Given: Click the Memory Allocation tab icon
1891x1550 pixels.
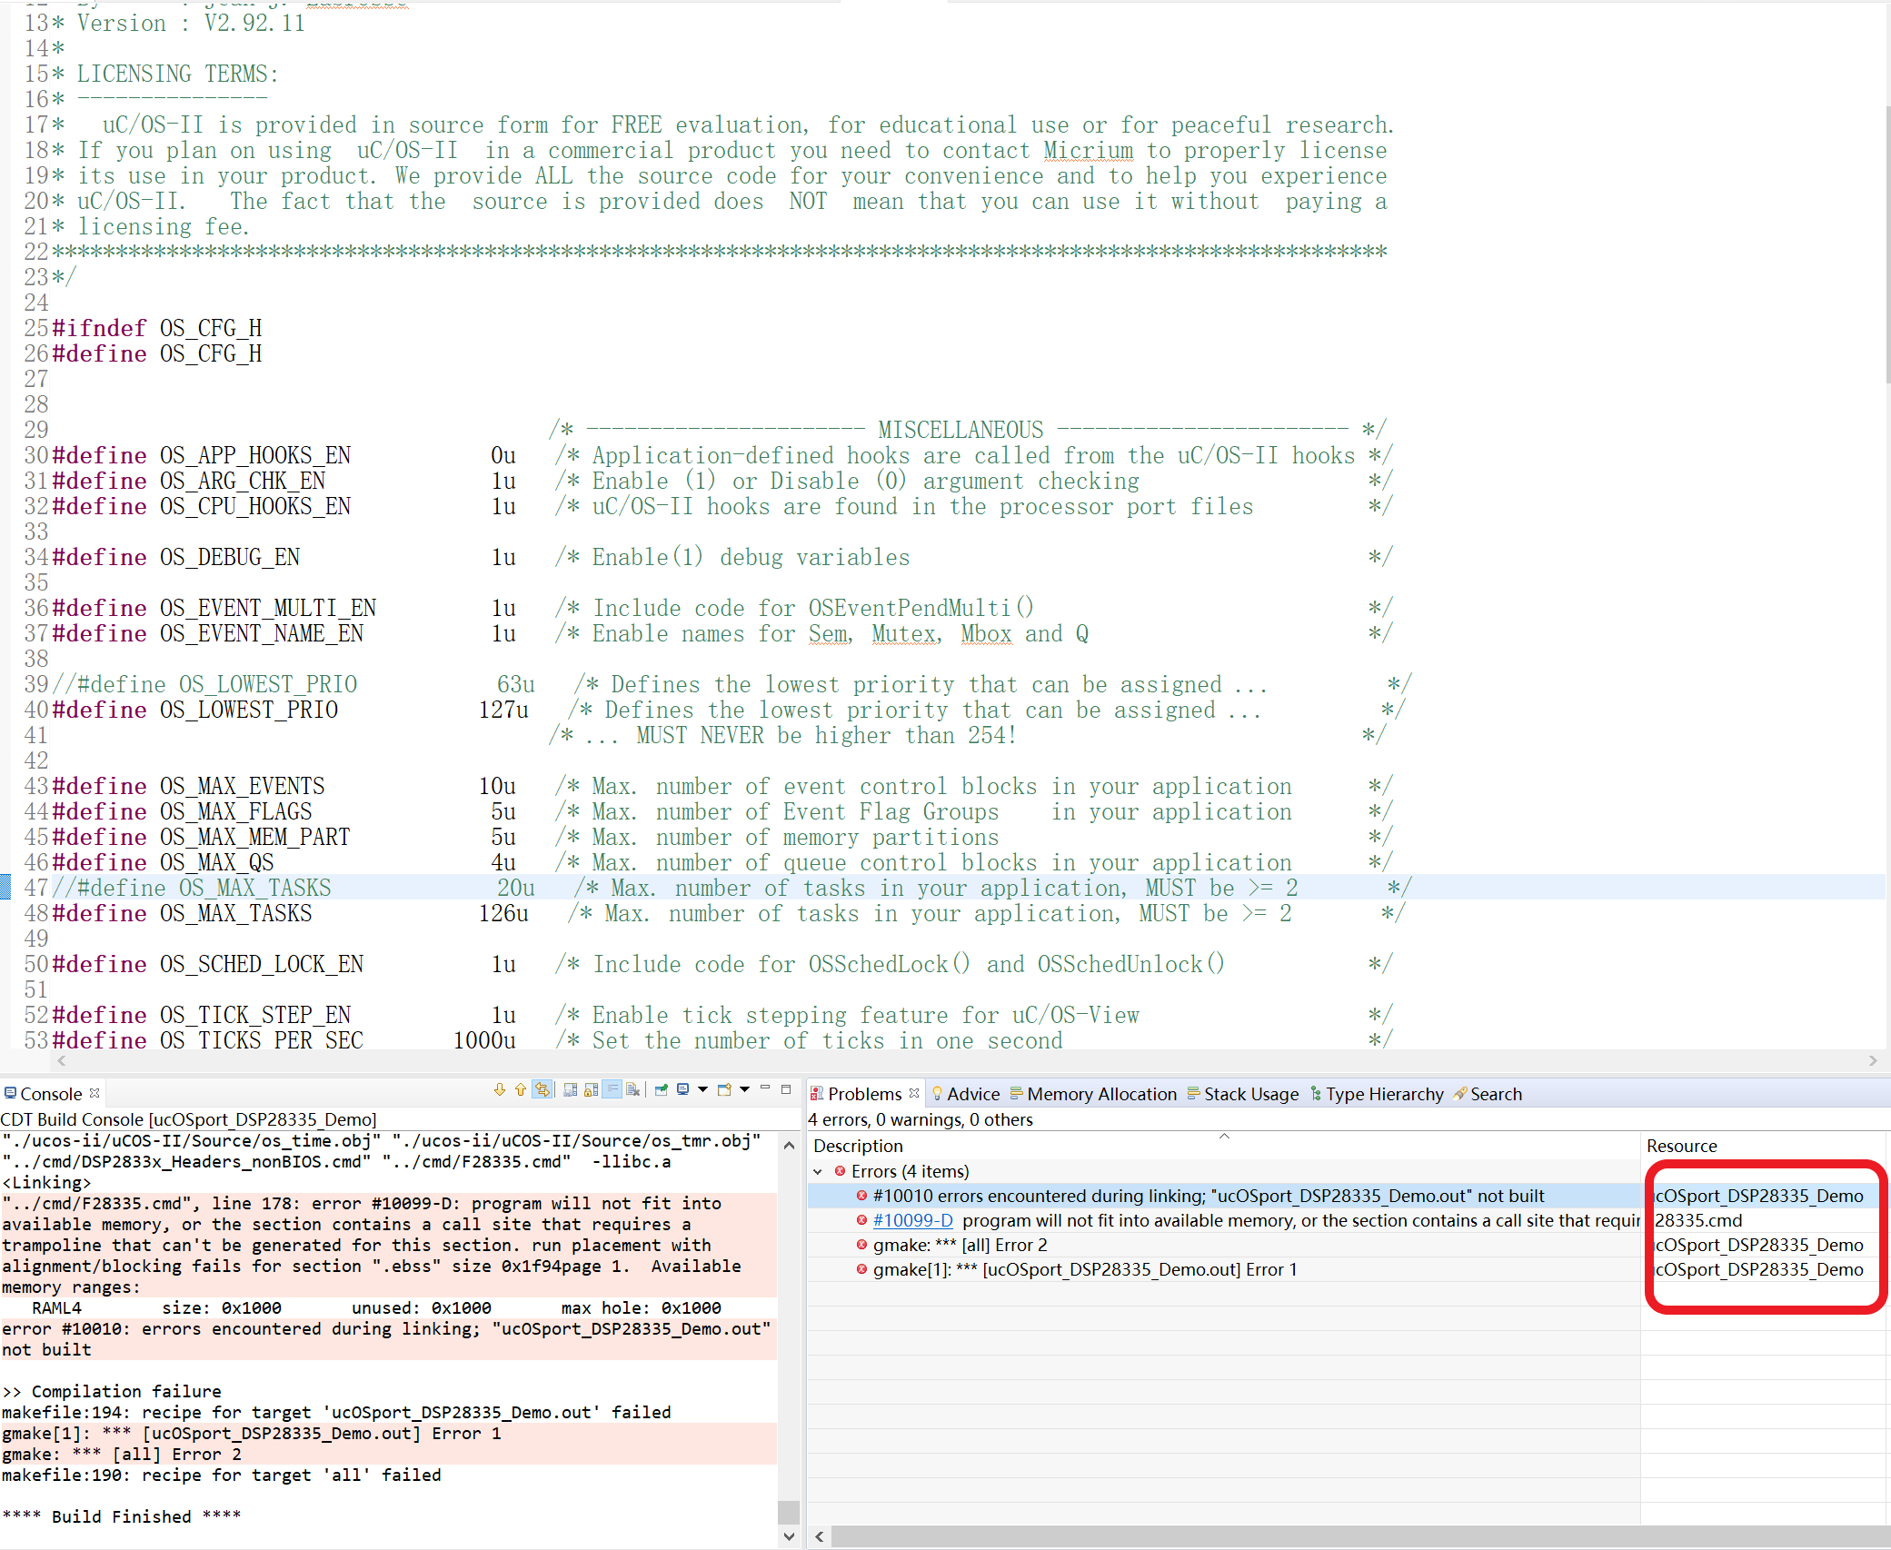Looking at the screenshot, I should point(1016,1093).
